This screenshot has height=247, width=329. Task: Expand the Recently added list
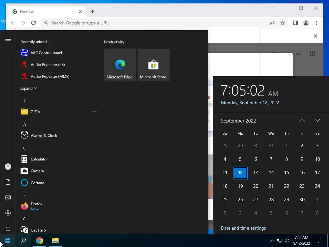pyautogui.click(x=29, y=88)
